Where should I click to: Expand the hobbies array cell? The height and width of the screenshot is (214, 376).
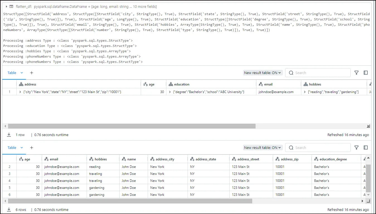coord(305,92)
